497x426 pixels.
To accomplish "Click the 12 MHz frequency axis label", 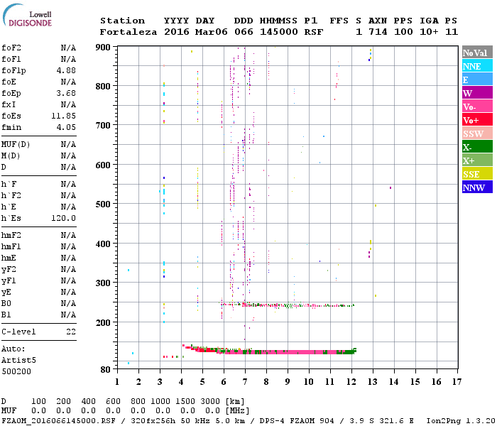I will coord(351,382).
